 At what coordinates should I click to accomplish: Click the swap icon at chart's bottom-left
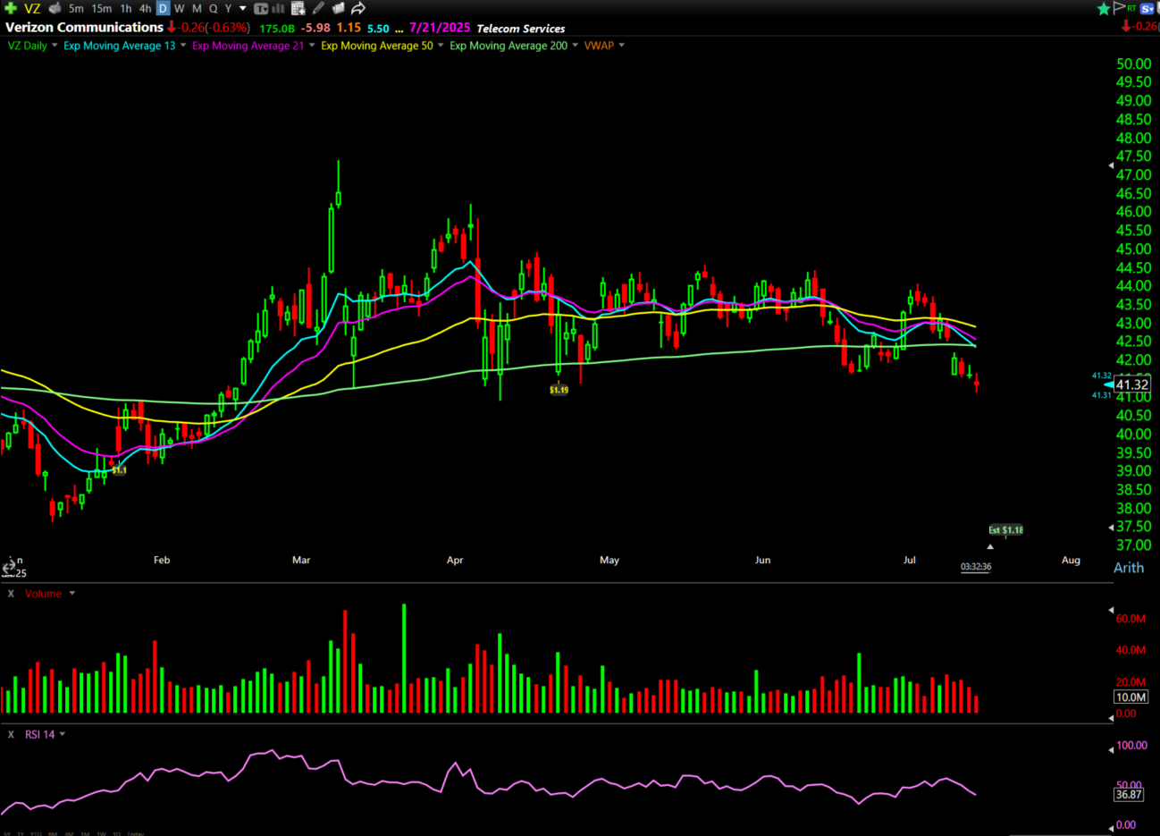pos(8,568)
